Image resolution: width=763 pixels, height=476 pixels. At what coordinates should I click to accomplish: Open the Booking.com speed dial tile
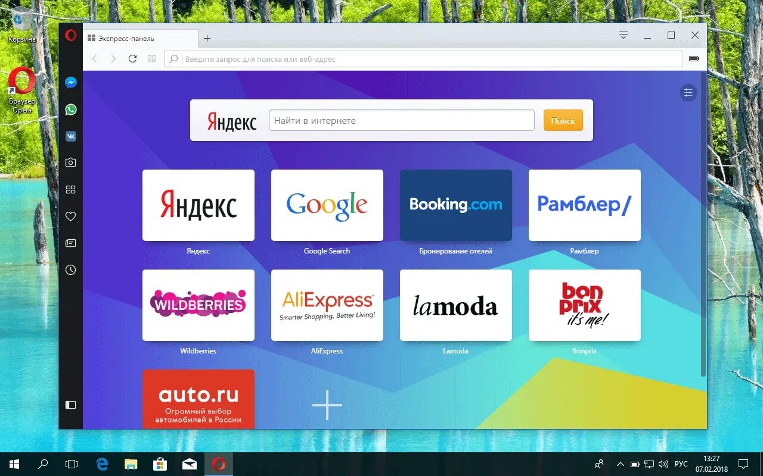coord(456,205)
